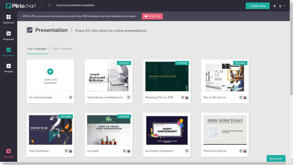Click presentation icon on Play to Win card
Viewport: 293px width, 165px height.
[x=241, y=97]
